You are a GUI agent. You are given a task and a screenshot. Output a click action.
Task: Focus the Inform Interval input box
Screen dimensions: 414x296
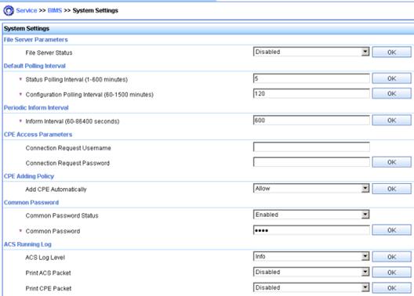click(x=311, y=121)
